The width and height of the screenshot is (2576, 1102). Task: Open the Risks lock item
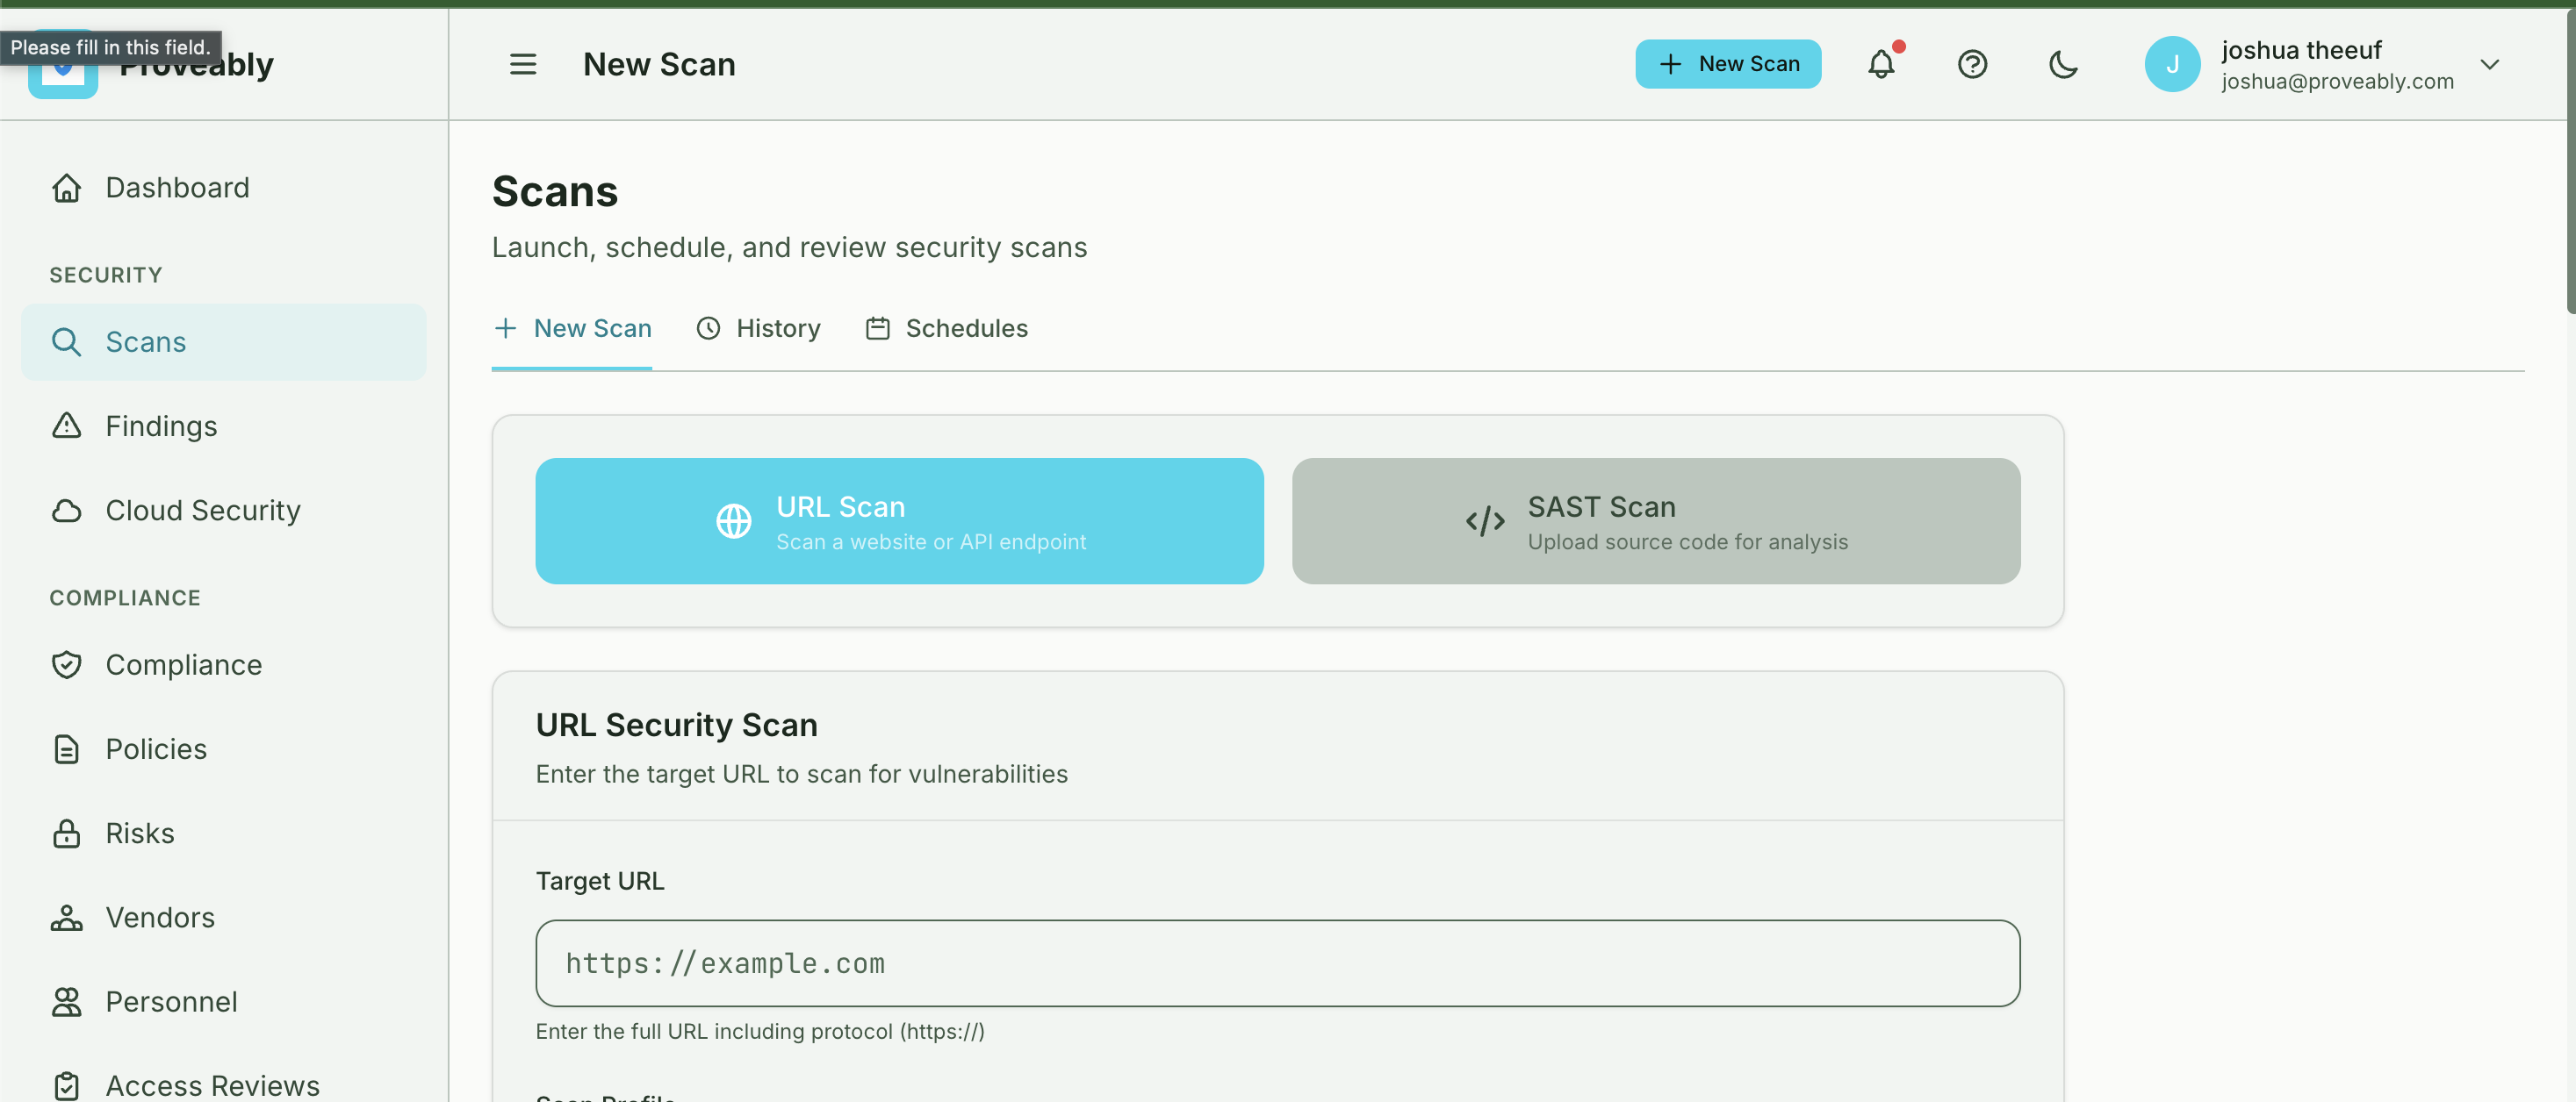pos(139,834)
